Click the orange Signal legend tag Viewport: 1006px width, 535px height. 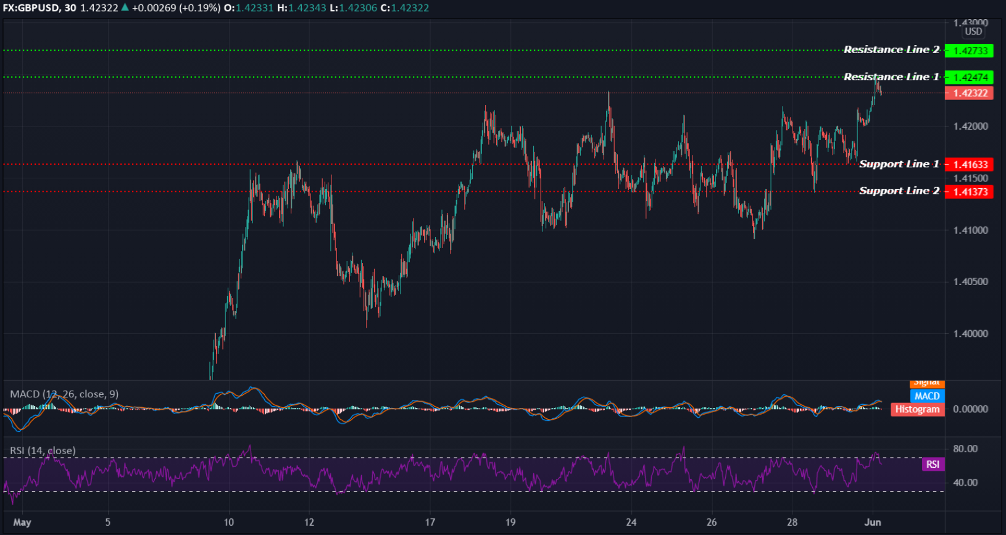pos(927,384)
